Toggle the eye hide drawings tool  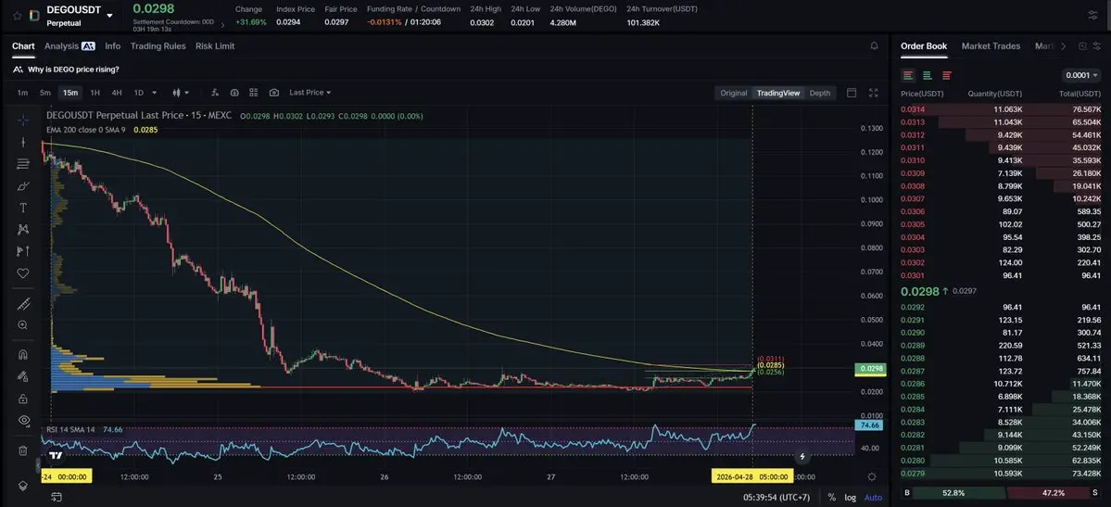(23, 420)
